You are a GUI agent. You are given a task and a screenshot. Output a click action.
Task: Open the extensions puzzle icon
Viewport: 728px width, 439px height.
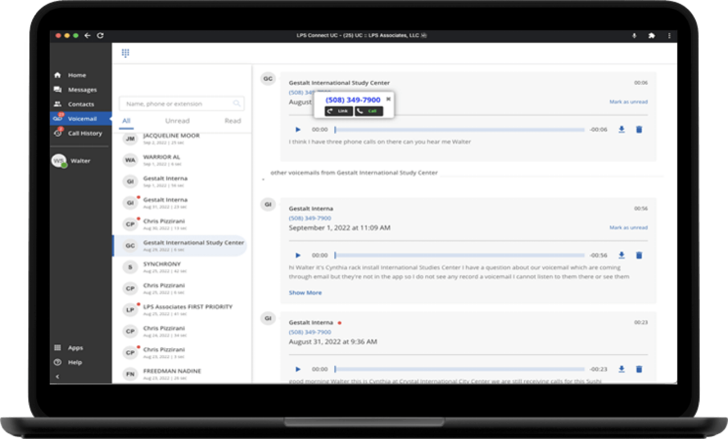tap(651, 35)
